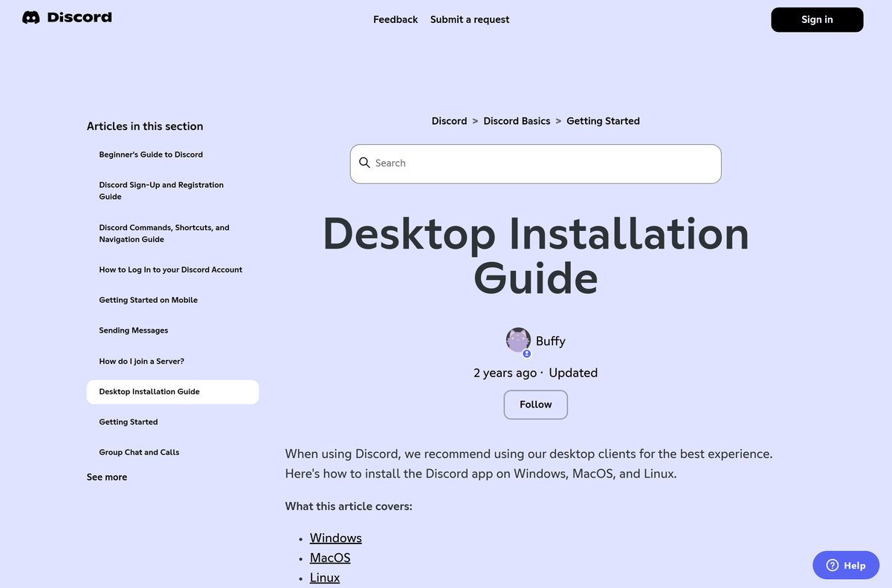Screen dimensions: 892x588
Task: Go to Discord breadcrumb
Action: pos(449,121)
